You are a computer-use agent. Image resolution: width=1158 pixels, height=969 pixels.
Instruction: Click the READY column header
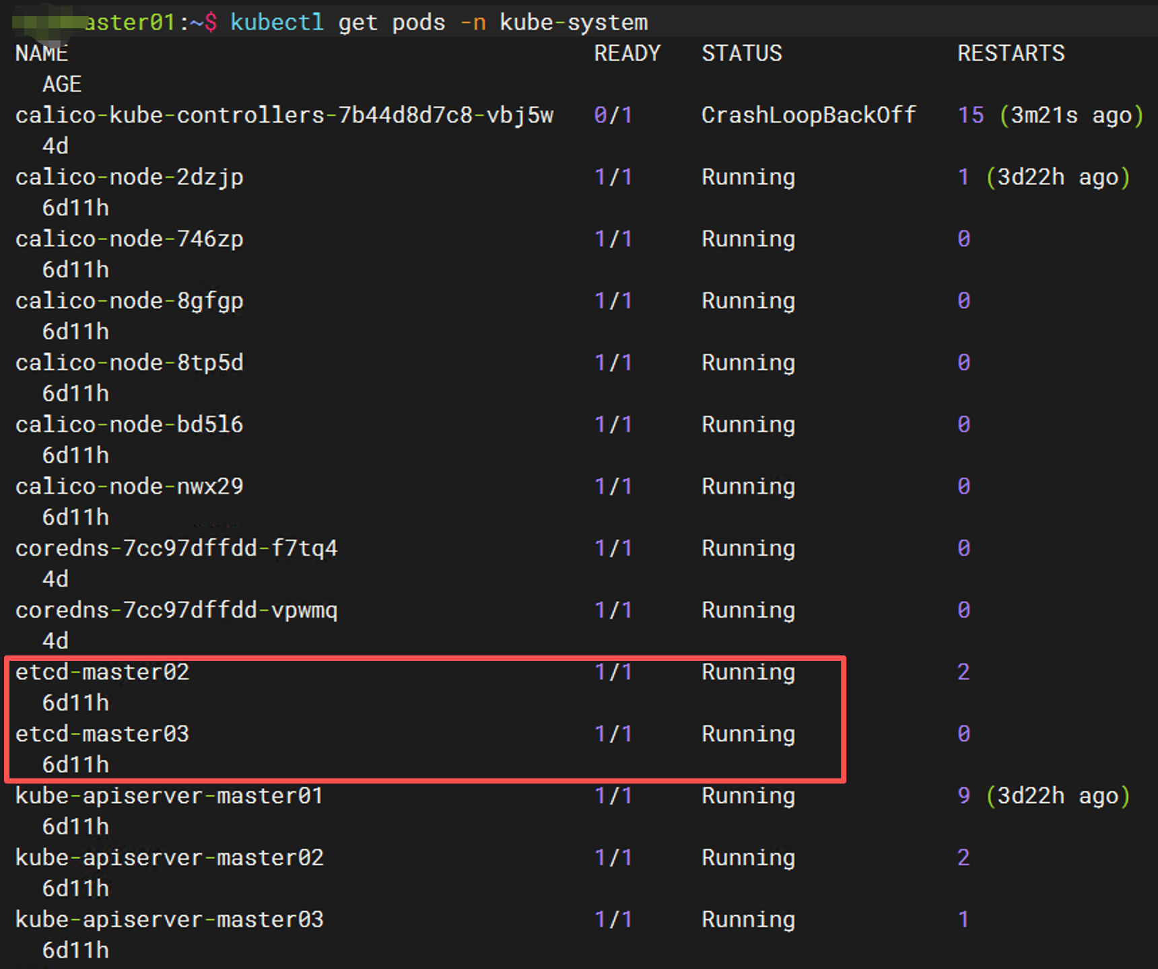click(x=627, y=53)
